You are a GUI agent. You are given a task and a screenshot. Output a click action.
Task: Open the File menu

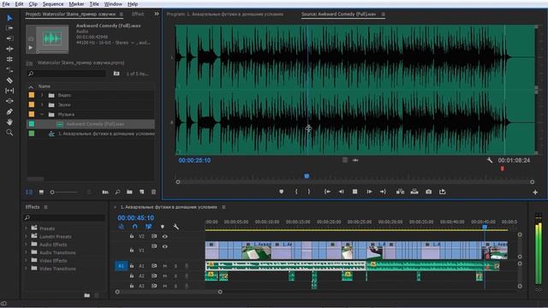6,4
